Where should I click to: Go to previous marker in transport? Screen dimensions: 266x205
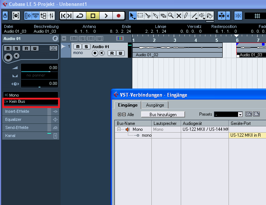(63, 16)
